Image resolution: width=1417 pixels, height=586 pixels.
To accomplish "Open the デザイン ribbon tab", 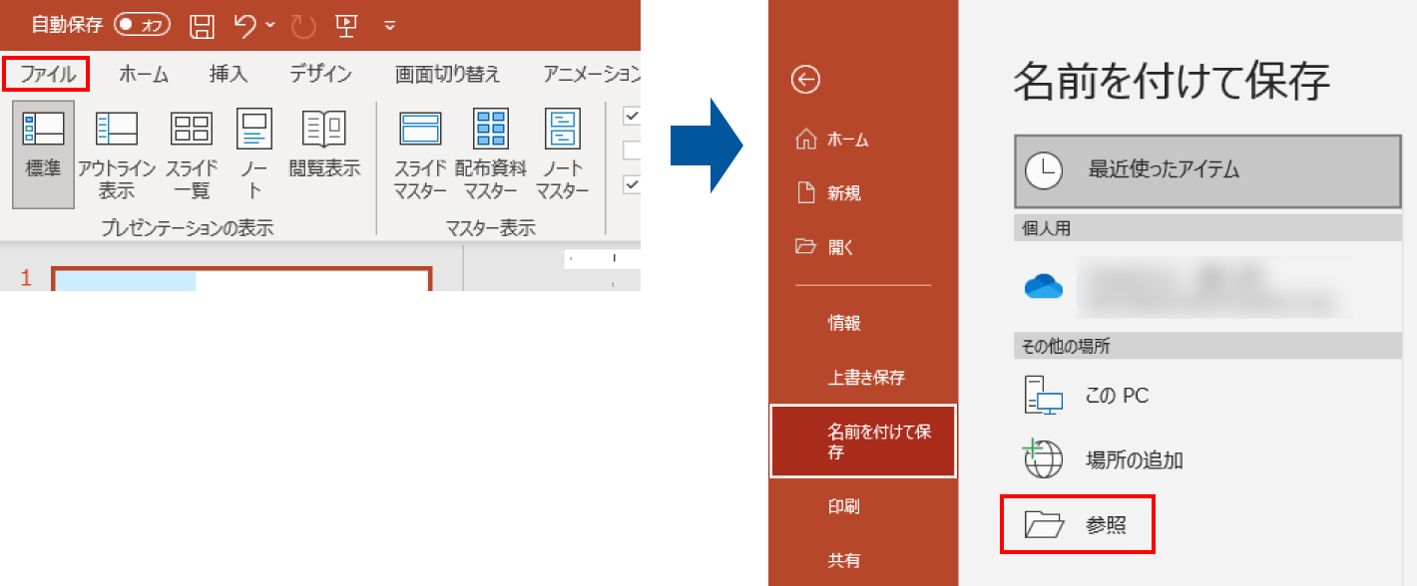I will tap(321, 74).
